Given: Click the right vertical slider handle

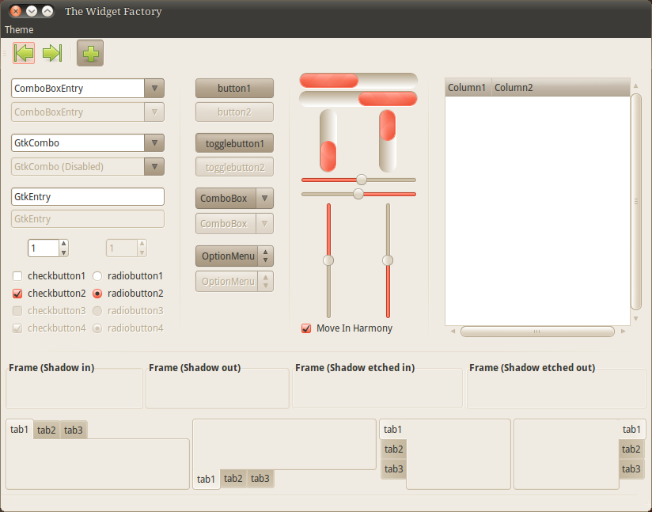Looking at the screenshot, I should click(388, 260).
